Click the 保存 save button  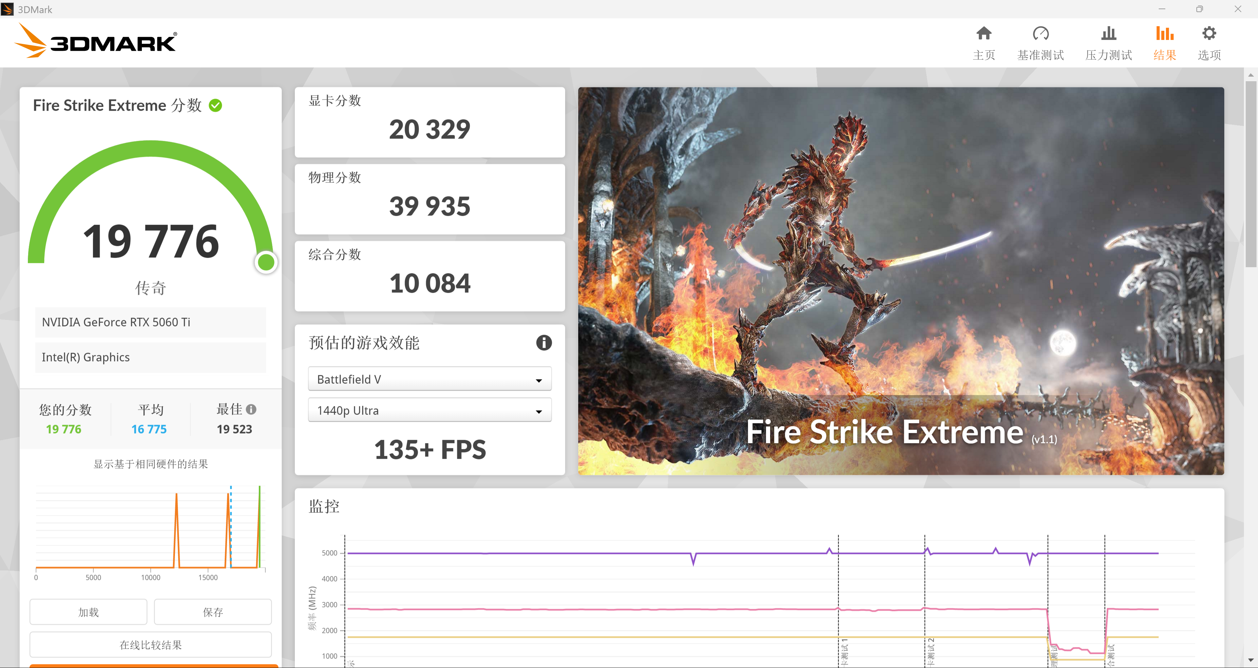click(x=212, y=612)
